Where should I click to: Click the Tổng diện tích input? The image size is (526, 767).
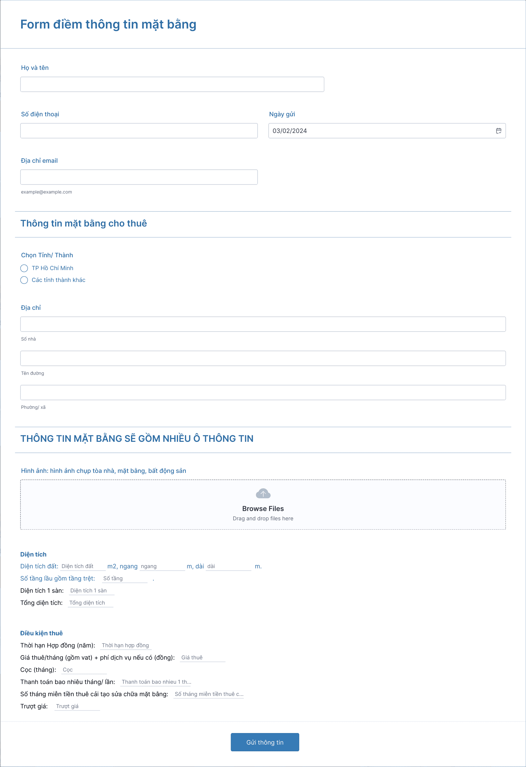90,603
